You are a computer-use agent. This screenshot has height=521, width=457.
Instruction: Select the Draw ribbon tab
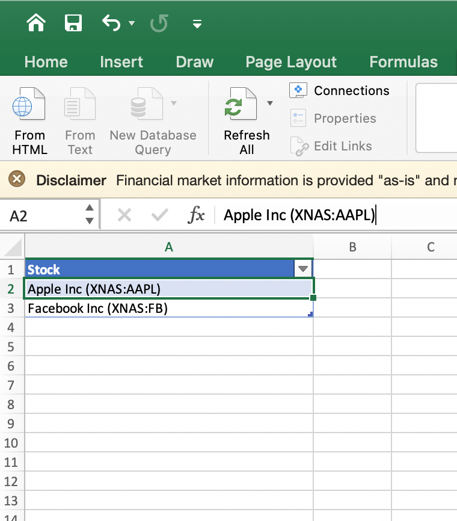click(x=195, y=62)
